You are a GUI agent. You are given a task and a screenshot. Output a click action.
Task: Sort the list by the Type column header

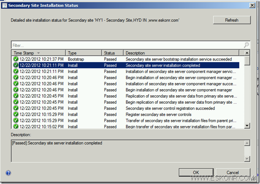pos(84,53)
